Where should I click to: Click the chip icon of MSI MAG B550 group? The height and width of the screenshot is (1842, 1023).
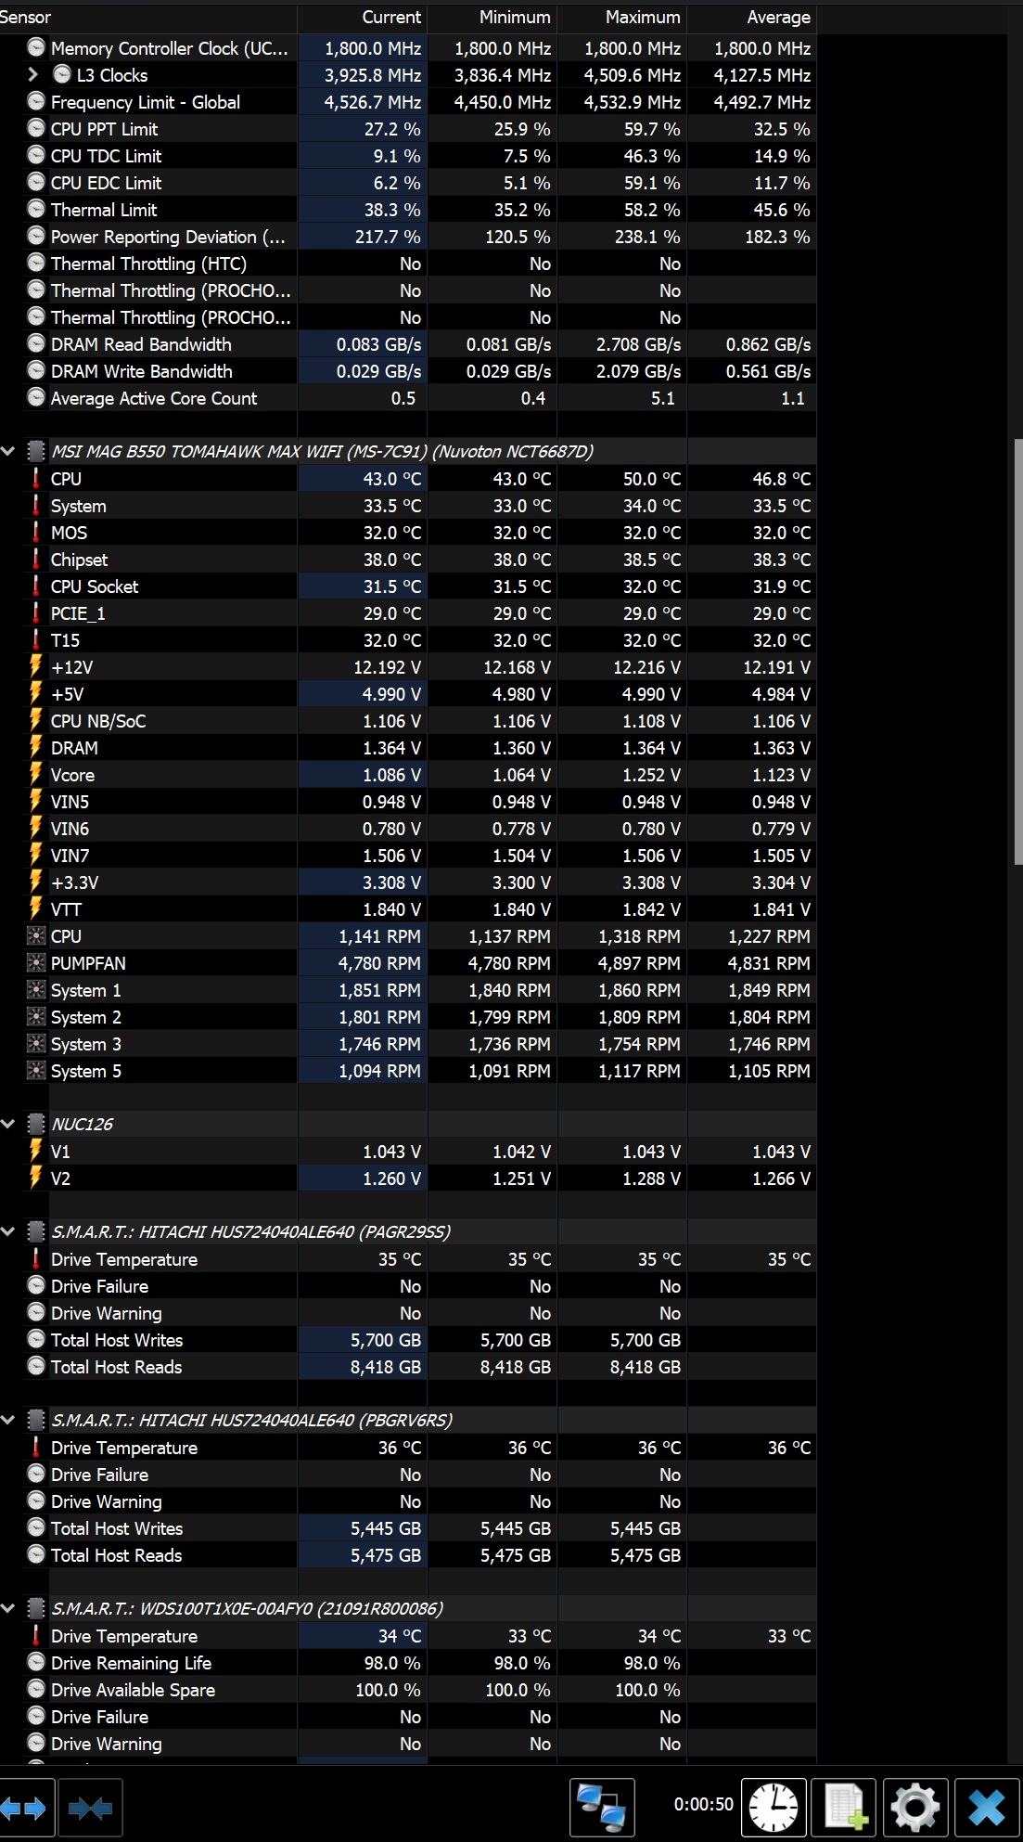coord(36,451)
